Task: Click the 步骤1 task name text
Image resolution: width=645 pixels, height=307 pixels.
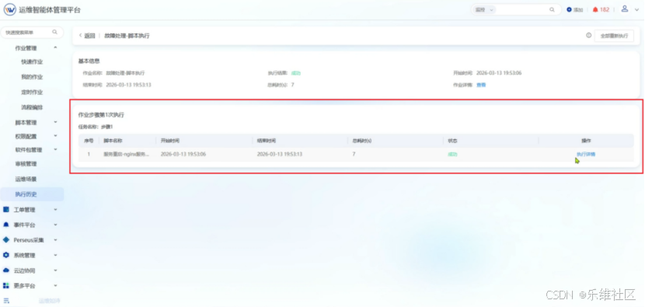Action: tap(107, 127)
